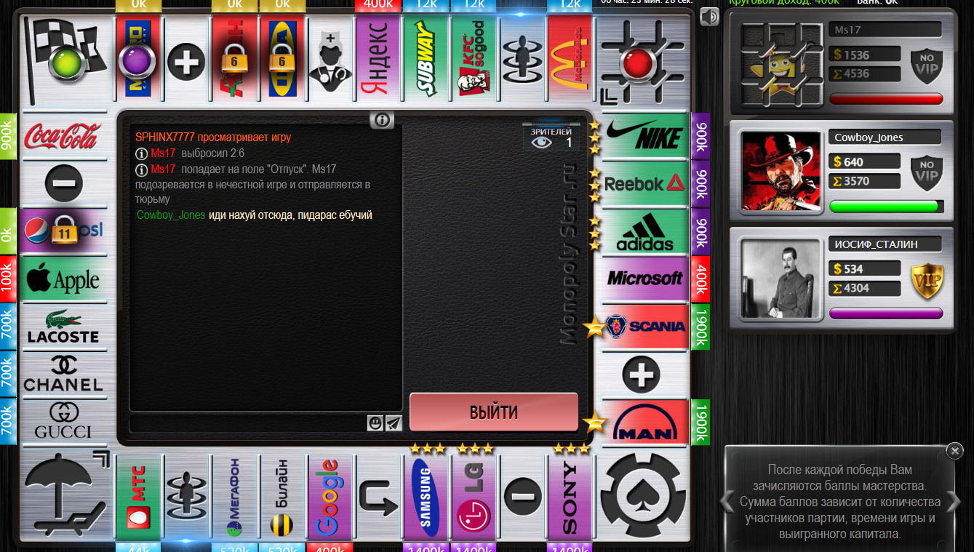Click the Ms17 cash value 1536

click(x=864, y=55)
